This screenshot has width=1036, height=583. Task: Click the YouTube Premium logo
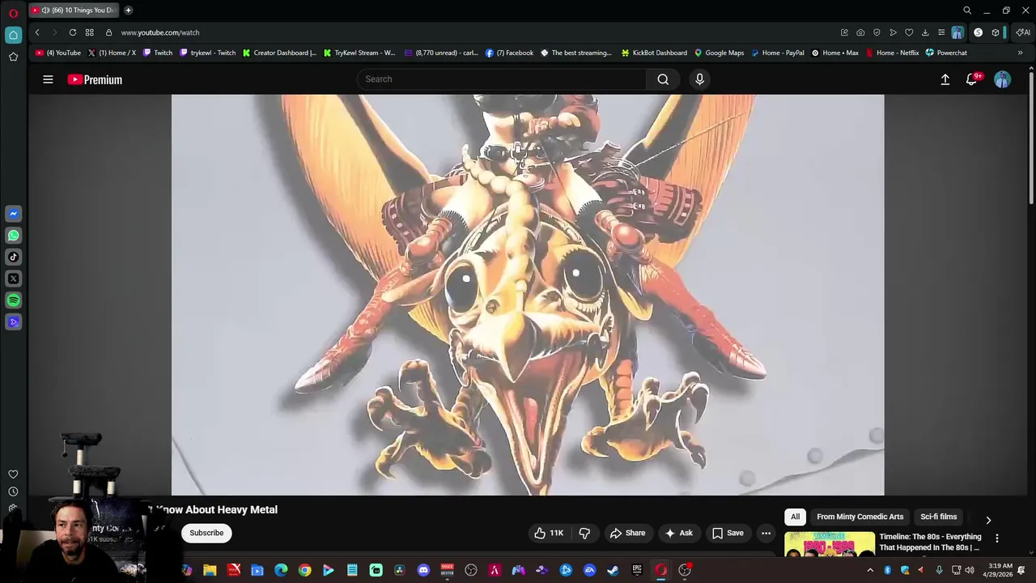[x=95, y=79]
